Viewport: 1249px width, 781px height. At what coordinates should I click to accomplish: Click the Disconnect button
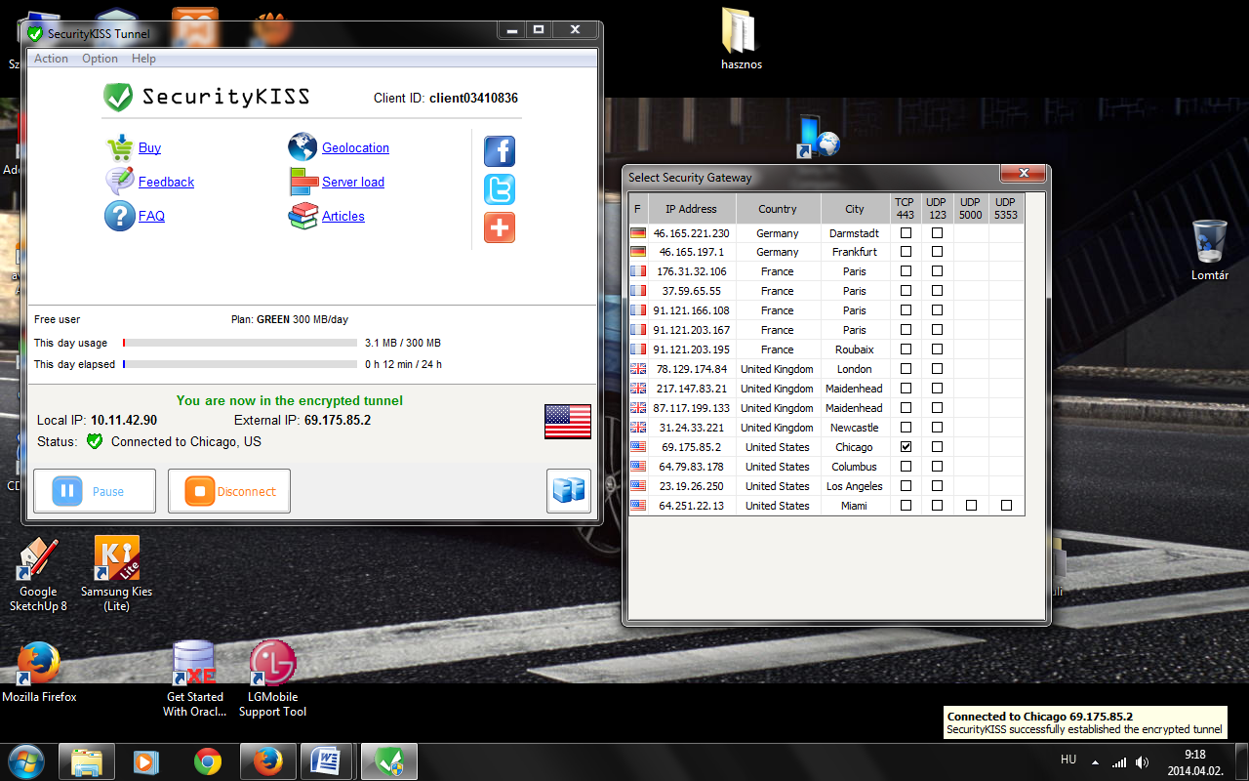click(229, 491)
